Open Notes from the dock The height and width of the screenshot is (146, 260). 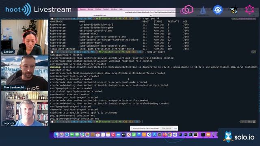pyautogui.click(x=108, y=135)
